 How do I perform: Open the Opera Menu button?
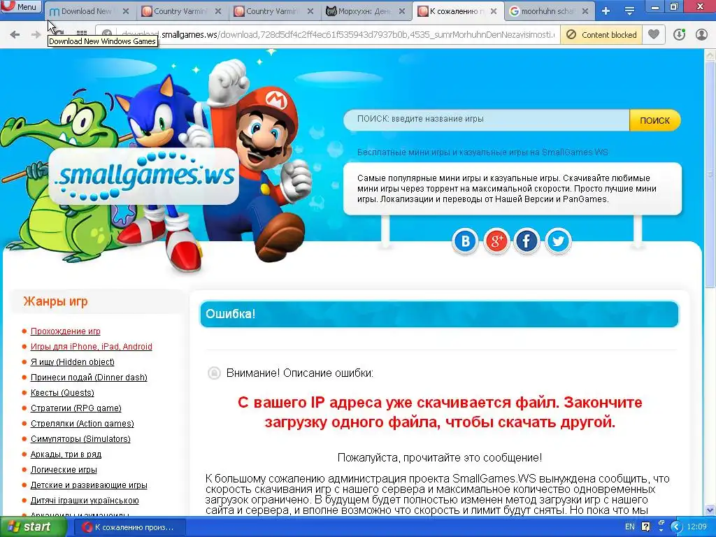(x=21, y=6)
